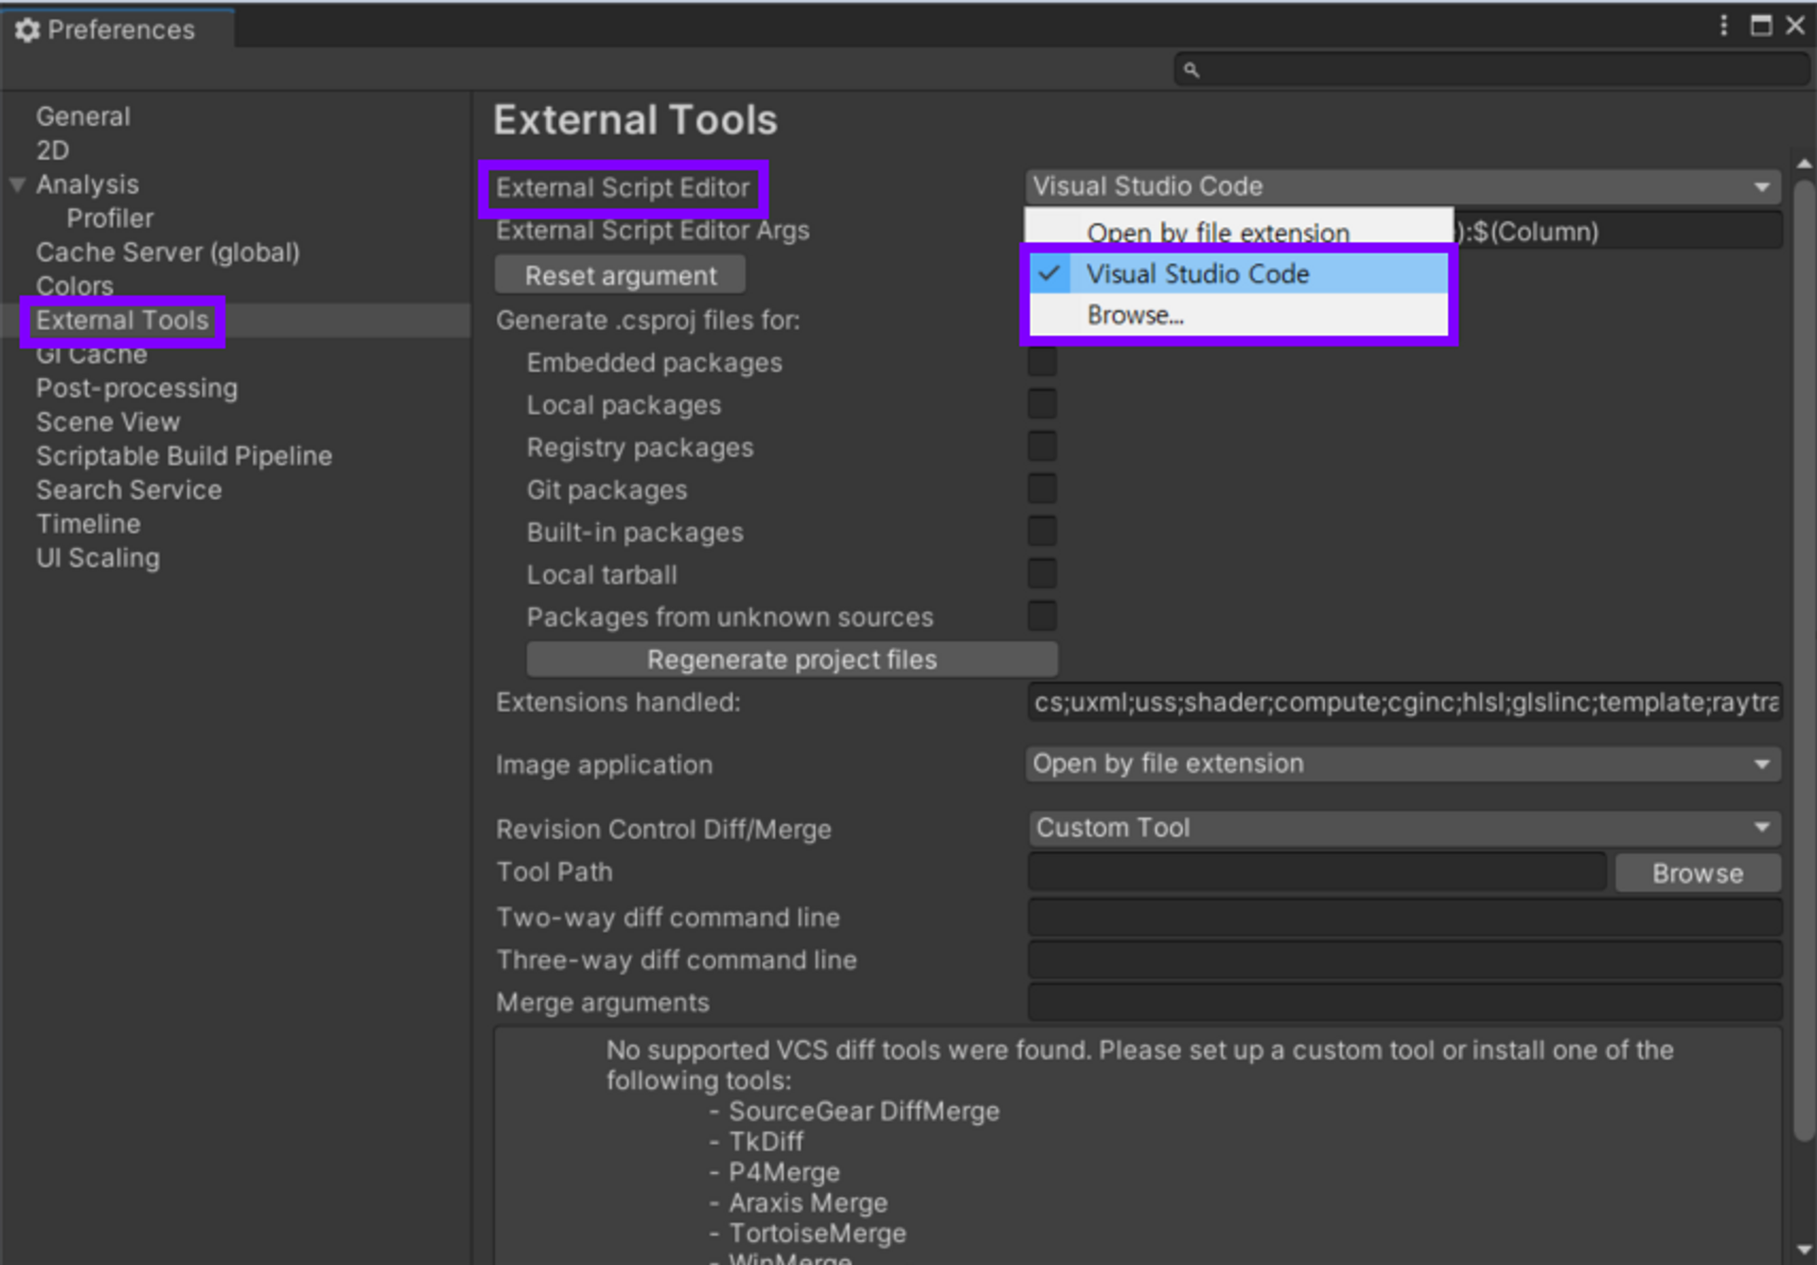
Task: Open 2D preferences
Action: click(53, 150)
